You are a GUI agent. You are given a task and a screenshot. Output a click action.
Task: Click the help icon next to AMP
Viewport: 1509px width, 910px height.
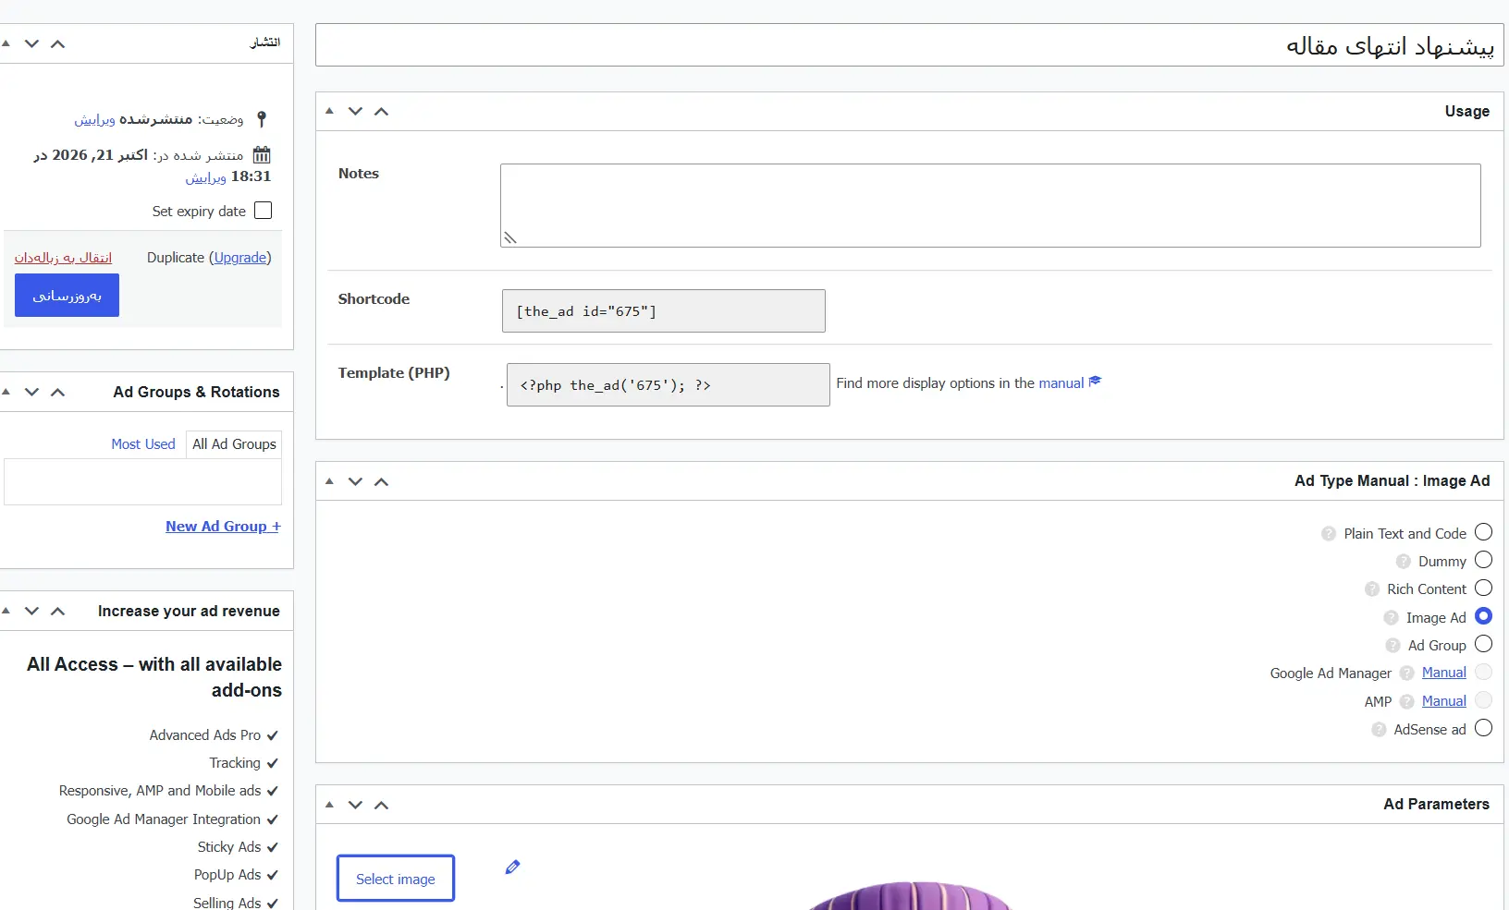point(1407,702)
